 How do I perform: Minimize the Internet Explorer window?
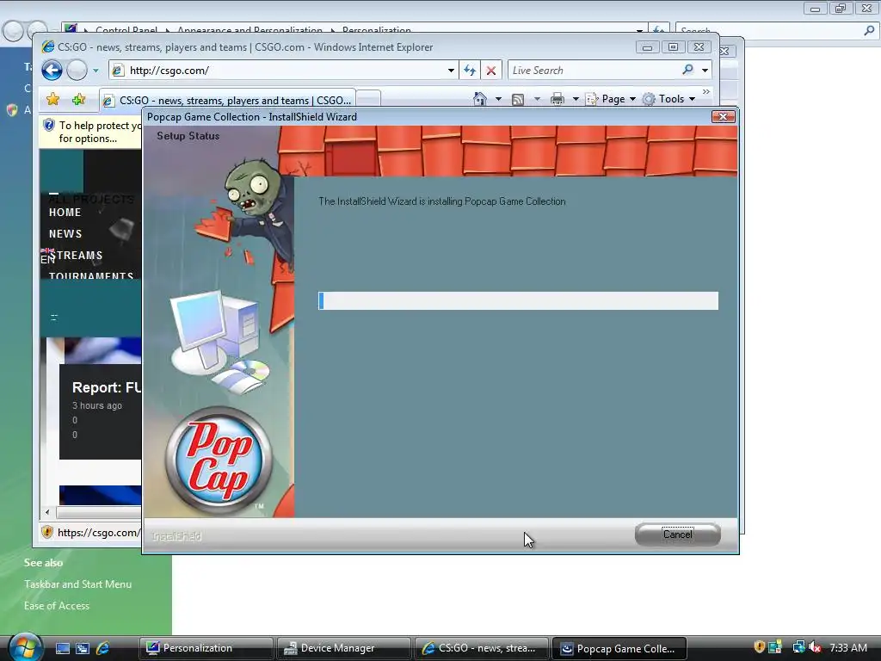tap(647, 47)
